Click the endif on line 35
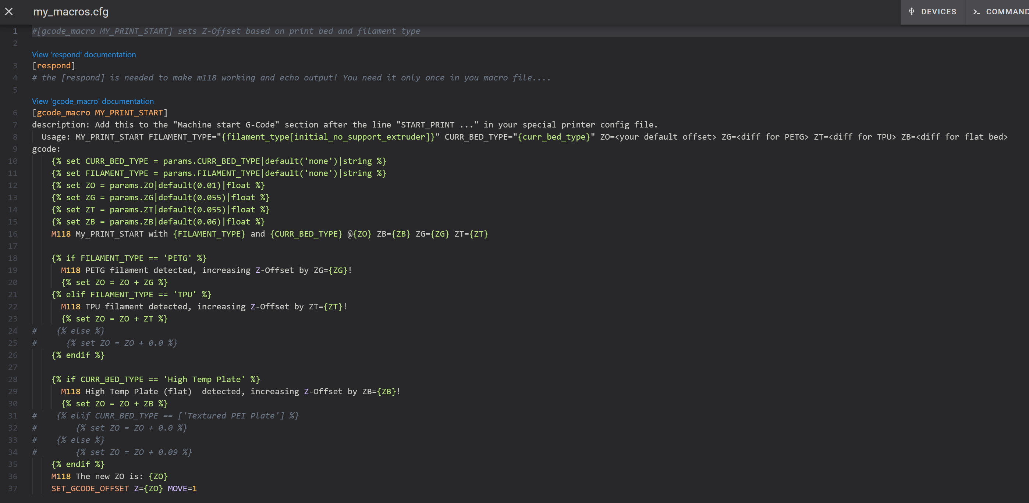This screenshot has height=503, width=1029. (x=78, y=465)
